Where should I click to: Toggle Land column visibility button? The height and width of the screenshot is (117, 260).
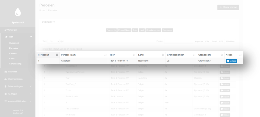point(142,30)
